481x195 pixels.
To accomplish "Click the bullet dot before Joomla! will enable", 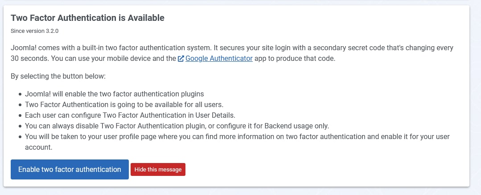I will click(20, 94).
